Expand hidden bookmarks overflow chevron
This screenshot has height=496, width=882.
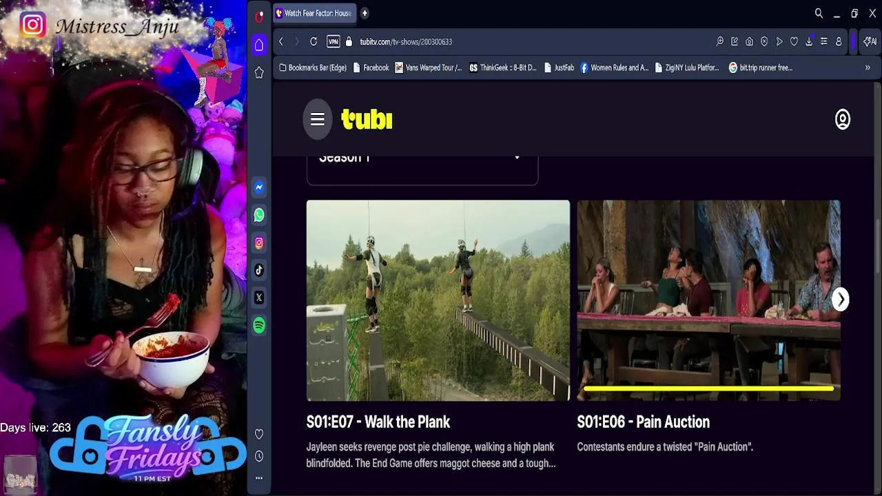click(x=868, y=68)
